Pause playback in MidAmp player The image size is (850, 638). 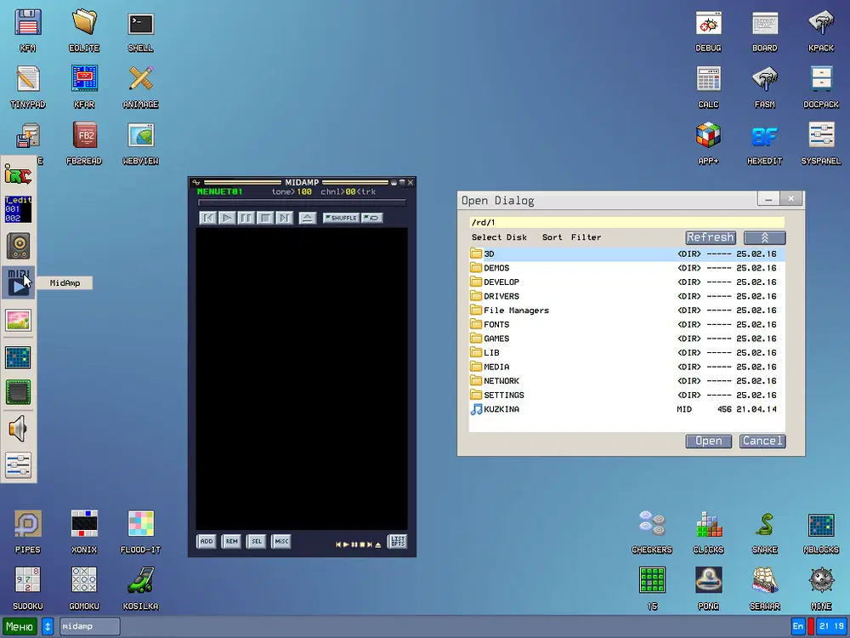[x=246, y=218]
